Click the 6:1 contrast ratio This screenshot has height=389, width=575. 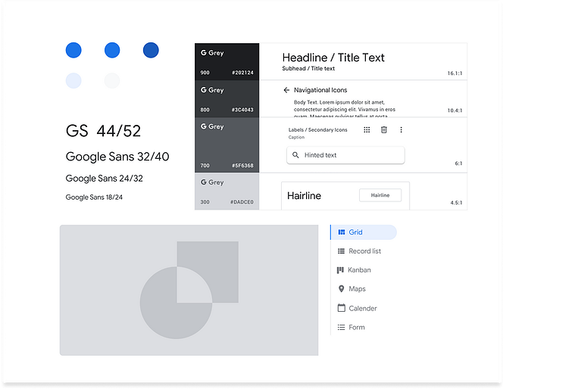pos(458,163)
